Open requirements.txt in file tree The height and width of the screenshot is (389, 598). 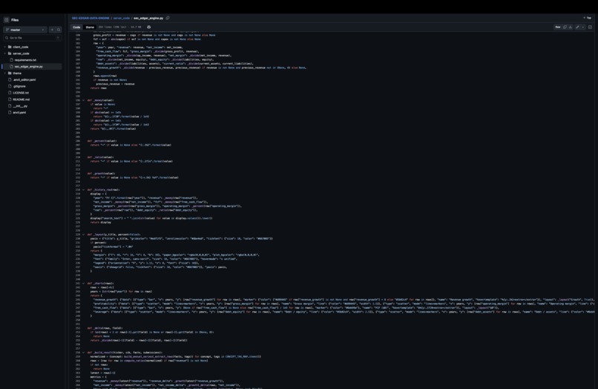(x=25, y=60)
